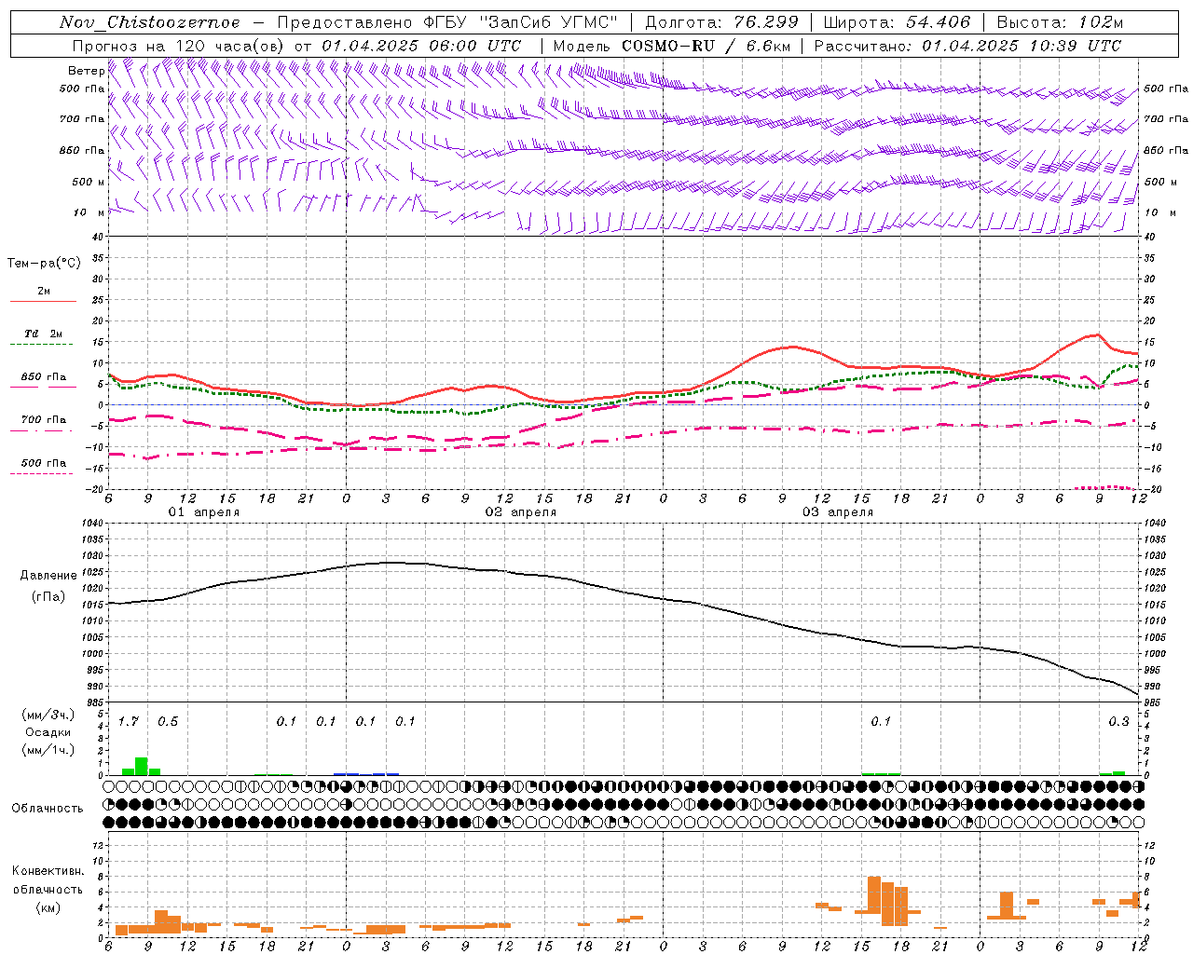Click the 1.7 precipitation amount value

pyautogui.click(x=129, y=721)
